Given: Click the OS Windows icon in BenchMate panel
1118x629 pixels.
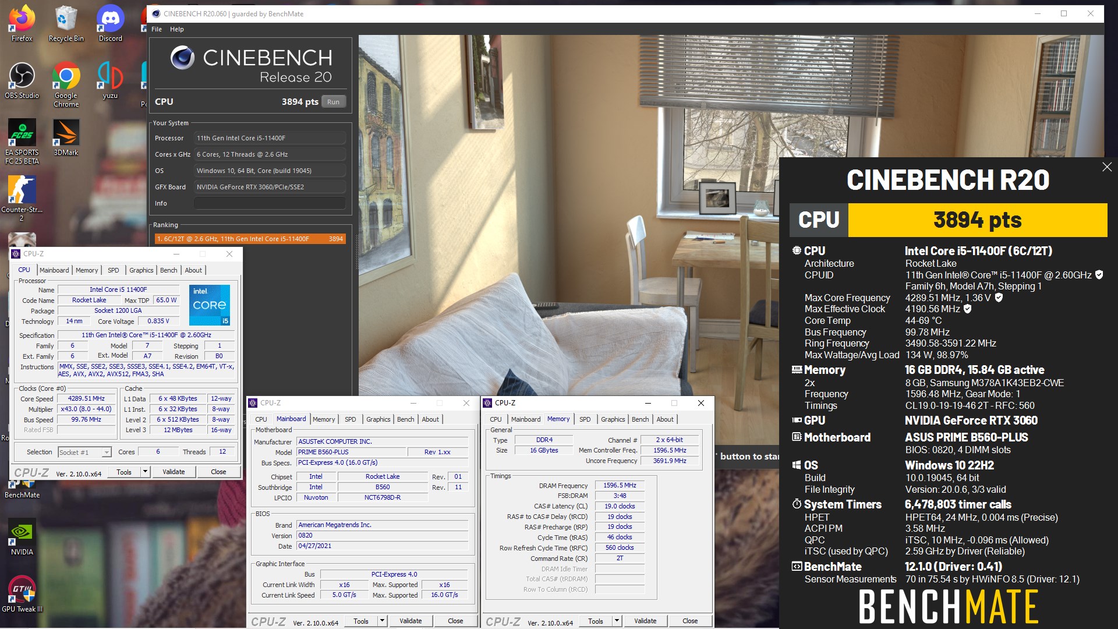Looking at the screenshot, I should coord(797,465).
